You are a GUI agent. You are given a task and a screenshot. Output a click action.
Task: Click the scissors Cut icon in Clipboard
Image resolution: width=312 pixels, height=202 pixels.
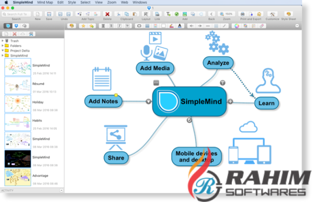(119, 14)
